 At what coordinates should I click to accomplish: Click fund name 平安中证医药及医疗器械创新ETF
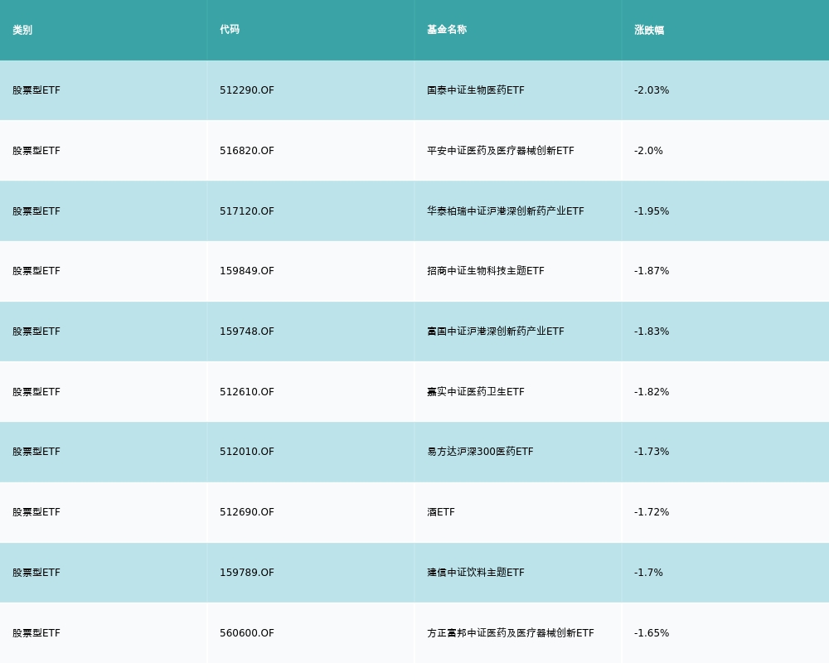pos(501,151)
